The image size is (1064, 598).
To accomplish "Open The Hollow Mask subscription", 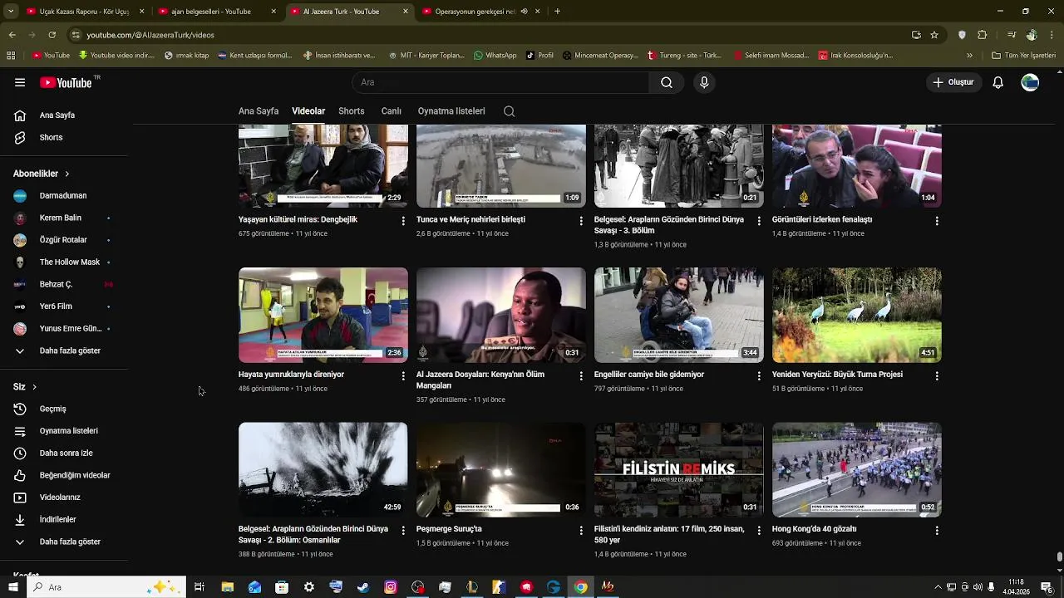I will pyautogui.click(x=65, y=262).
